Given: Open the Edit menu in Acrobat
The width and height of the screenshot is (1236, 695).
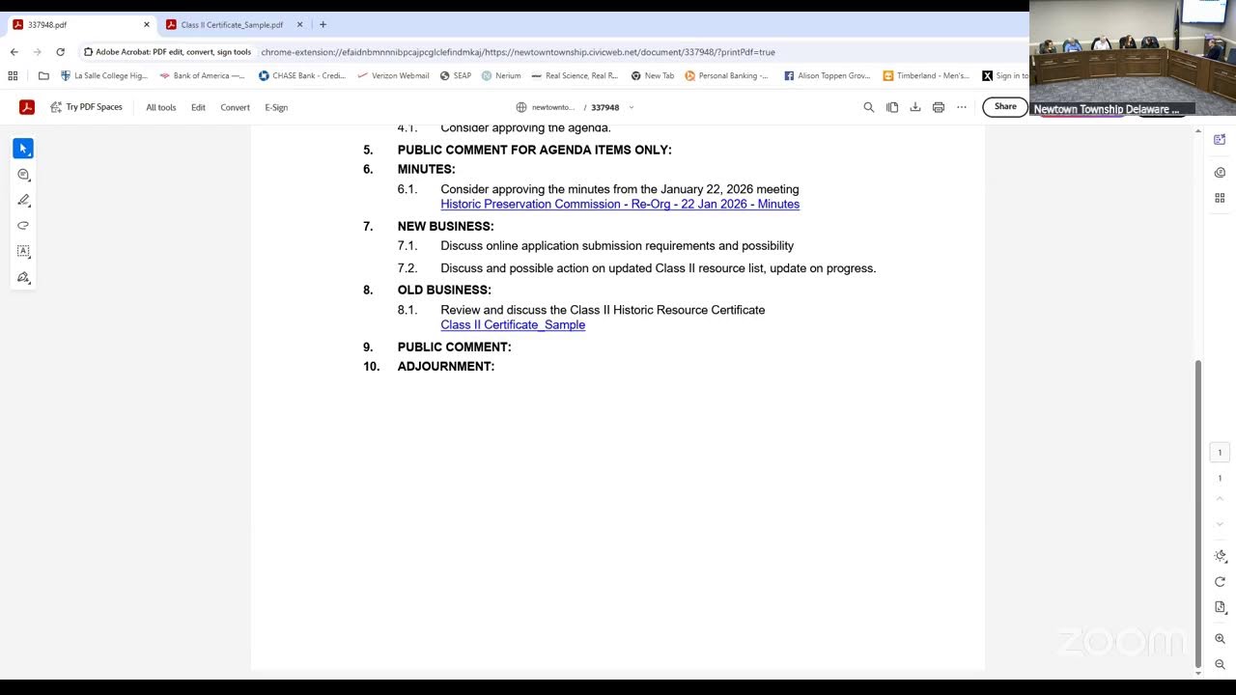Looking at the screenshot, I should click(x=198, y=107).
